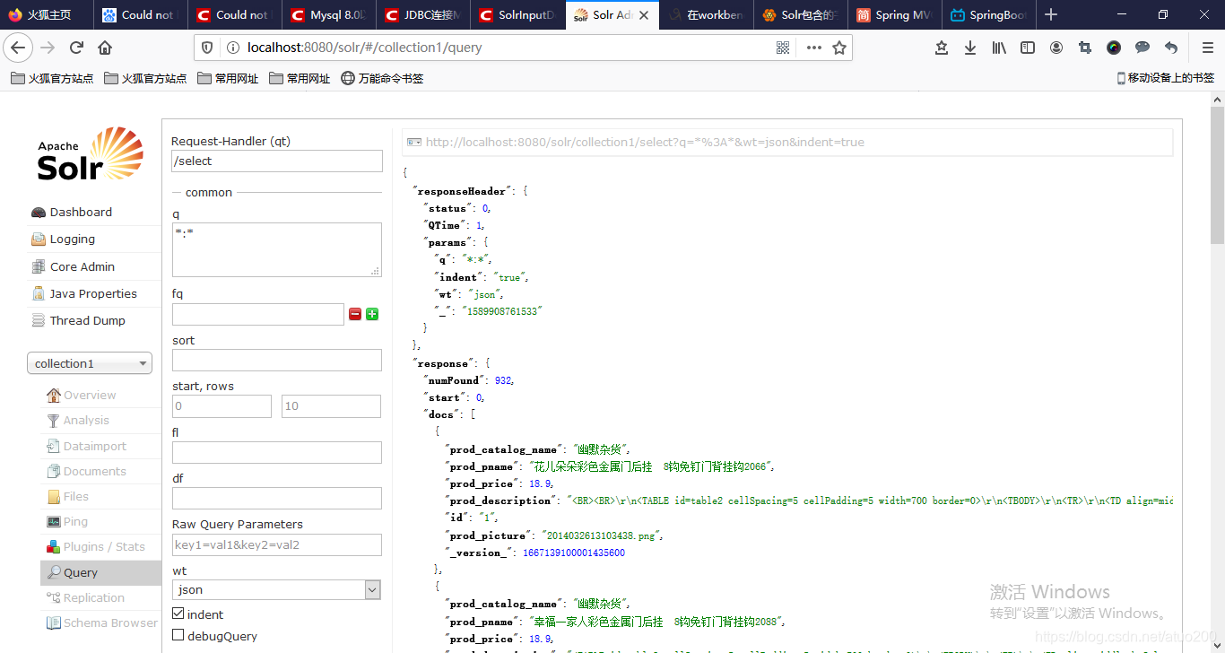Click the chat bubble toolbar icon
The image size is (1225, 653).
pos(1142,48)
